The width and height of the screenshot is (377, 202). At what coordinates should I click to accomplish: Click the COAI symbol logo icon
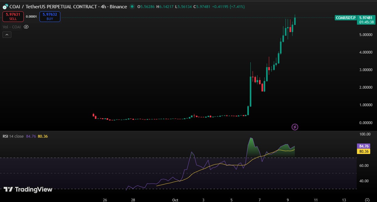(x=5, y=6)
